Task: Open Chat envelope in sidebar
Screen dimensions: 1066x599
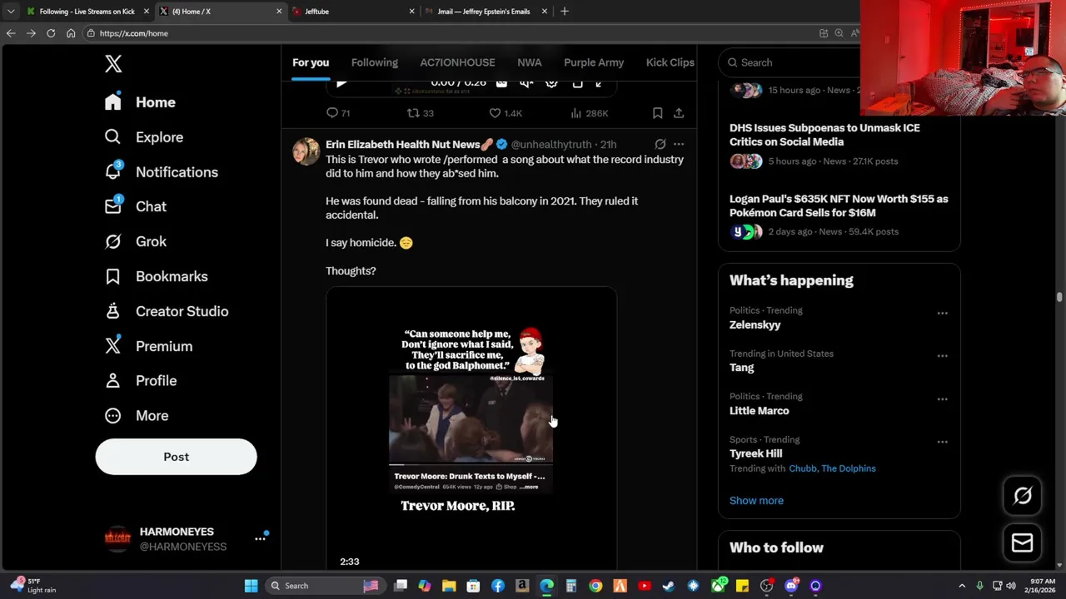Action: (x=113, y=206)
